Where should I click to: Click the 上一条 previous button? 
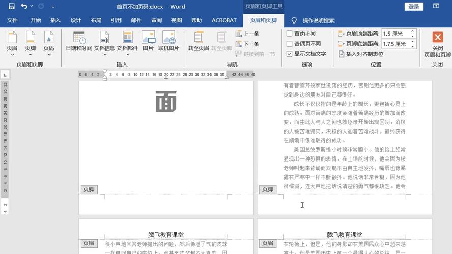tap(248, 34)
